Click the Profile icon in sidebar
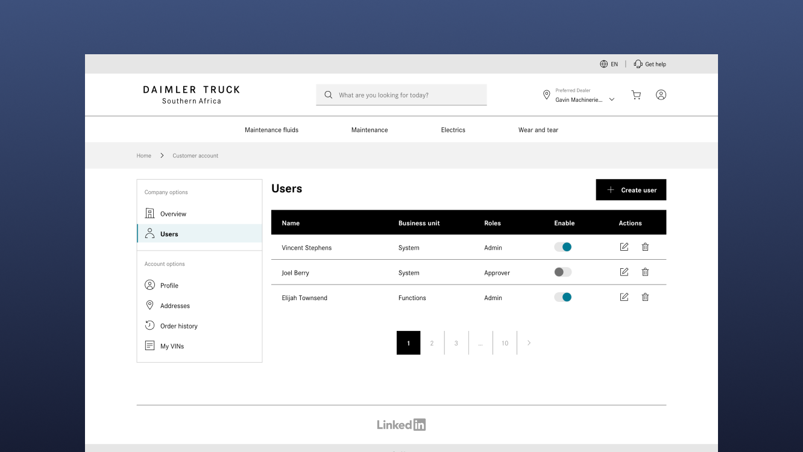 [150, 285]
